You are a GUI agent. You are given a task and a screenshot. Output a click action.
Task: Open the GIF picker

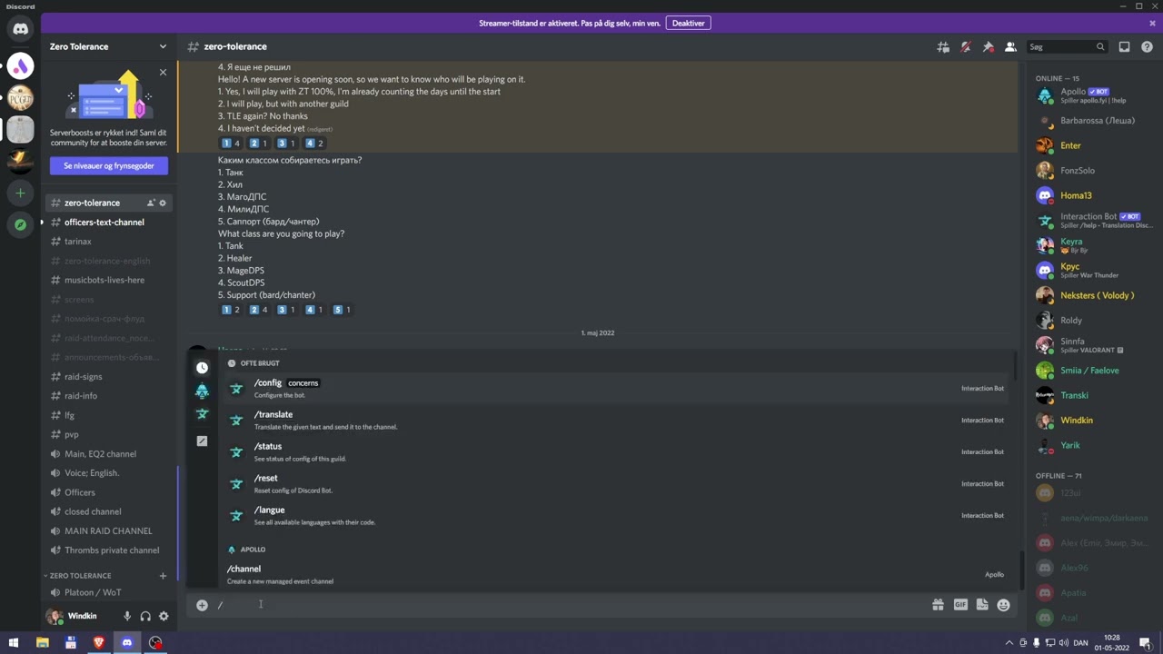click(x=960, y=605)
